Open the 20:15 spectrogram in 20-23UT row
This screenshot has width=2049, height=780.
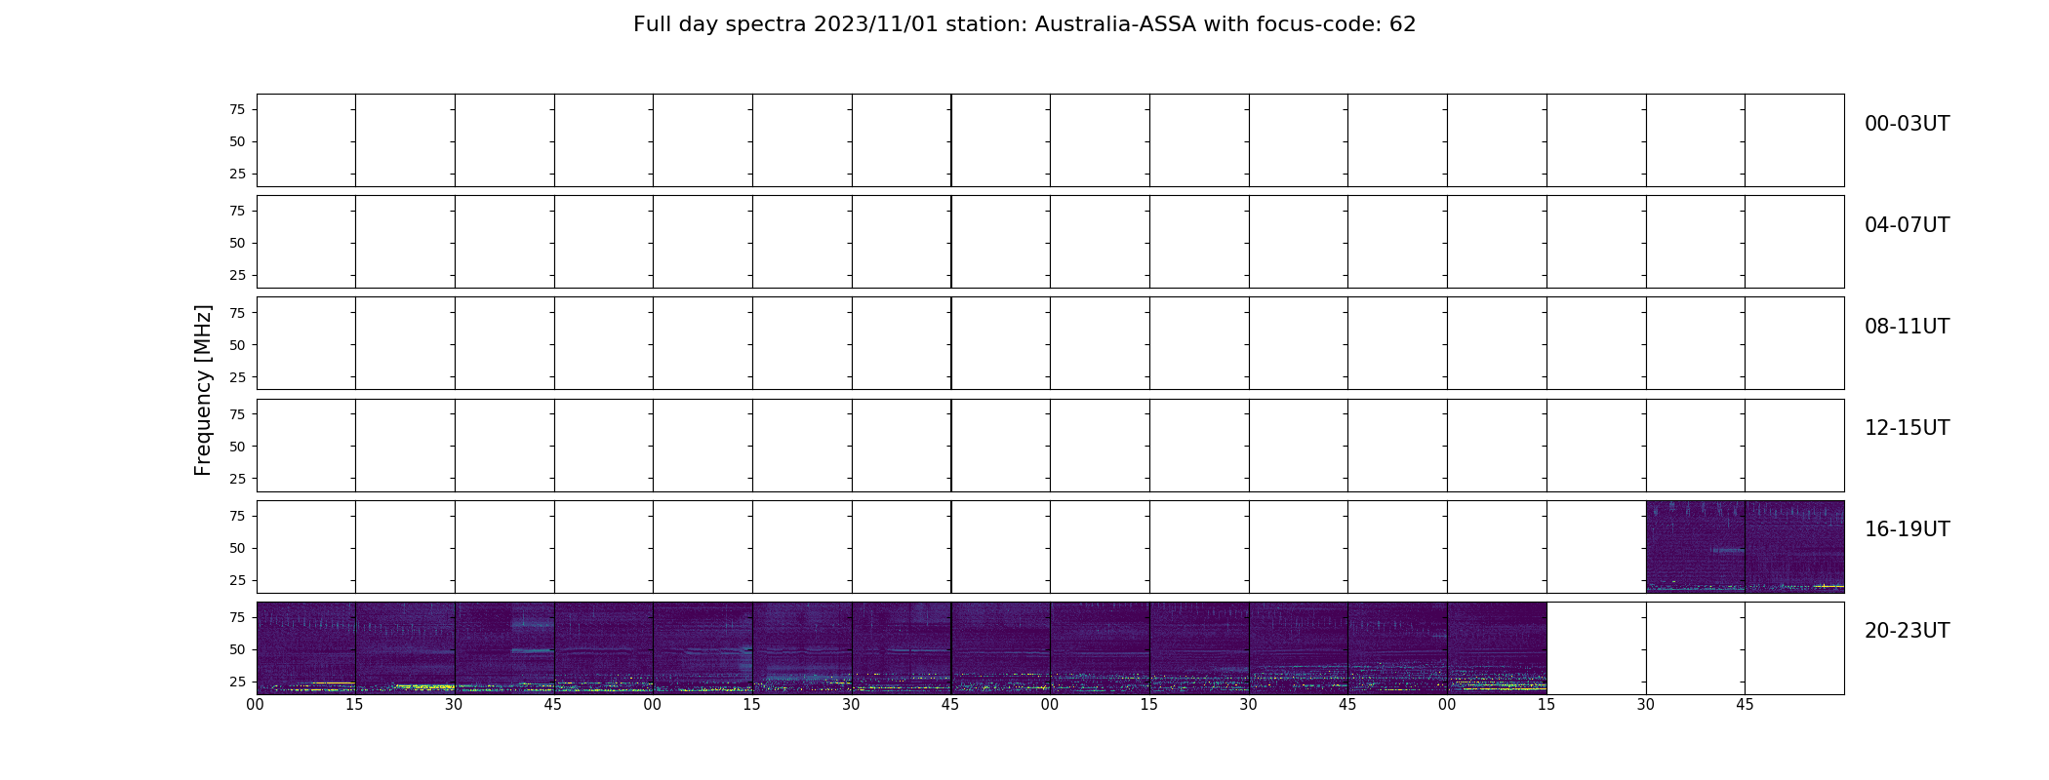point(405,648)
